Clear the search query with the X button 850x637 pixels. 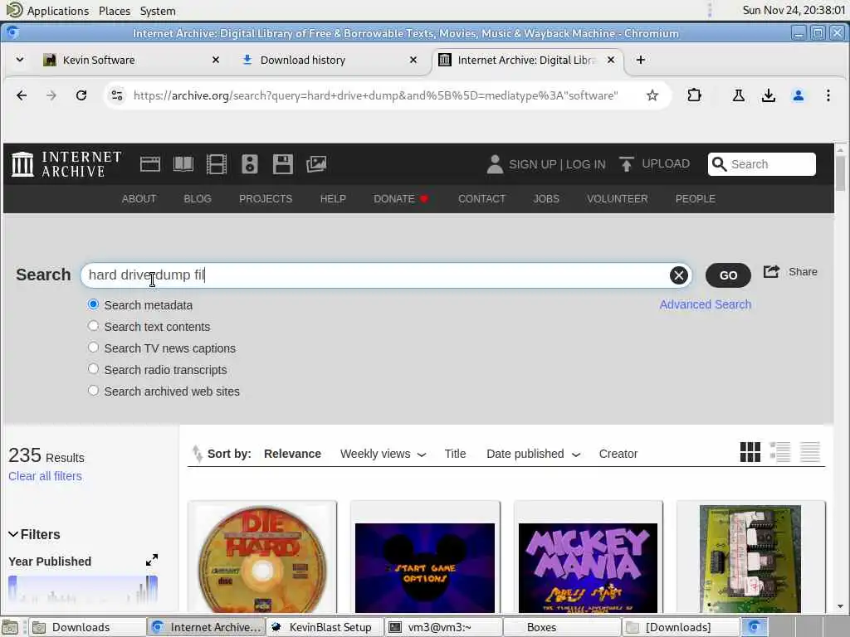pyautogui.click(x=678, y=275)
